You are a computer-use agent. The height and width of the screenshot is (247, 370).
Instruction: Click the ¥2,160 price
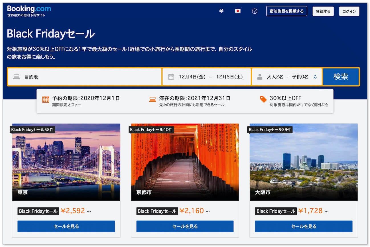point(192,211)
